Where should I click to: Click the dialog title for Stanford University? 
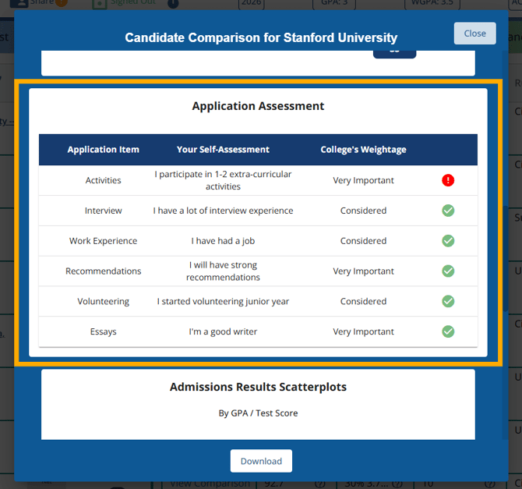[x=261, y=37]
